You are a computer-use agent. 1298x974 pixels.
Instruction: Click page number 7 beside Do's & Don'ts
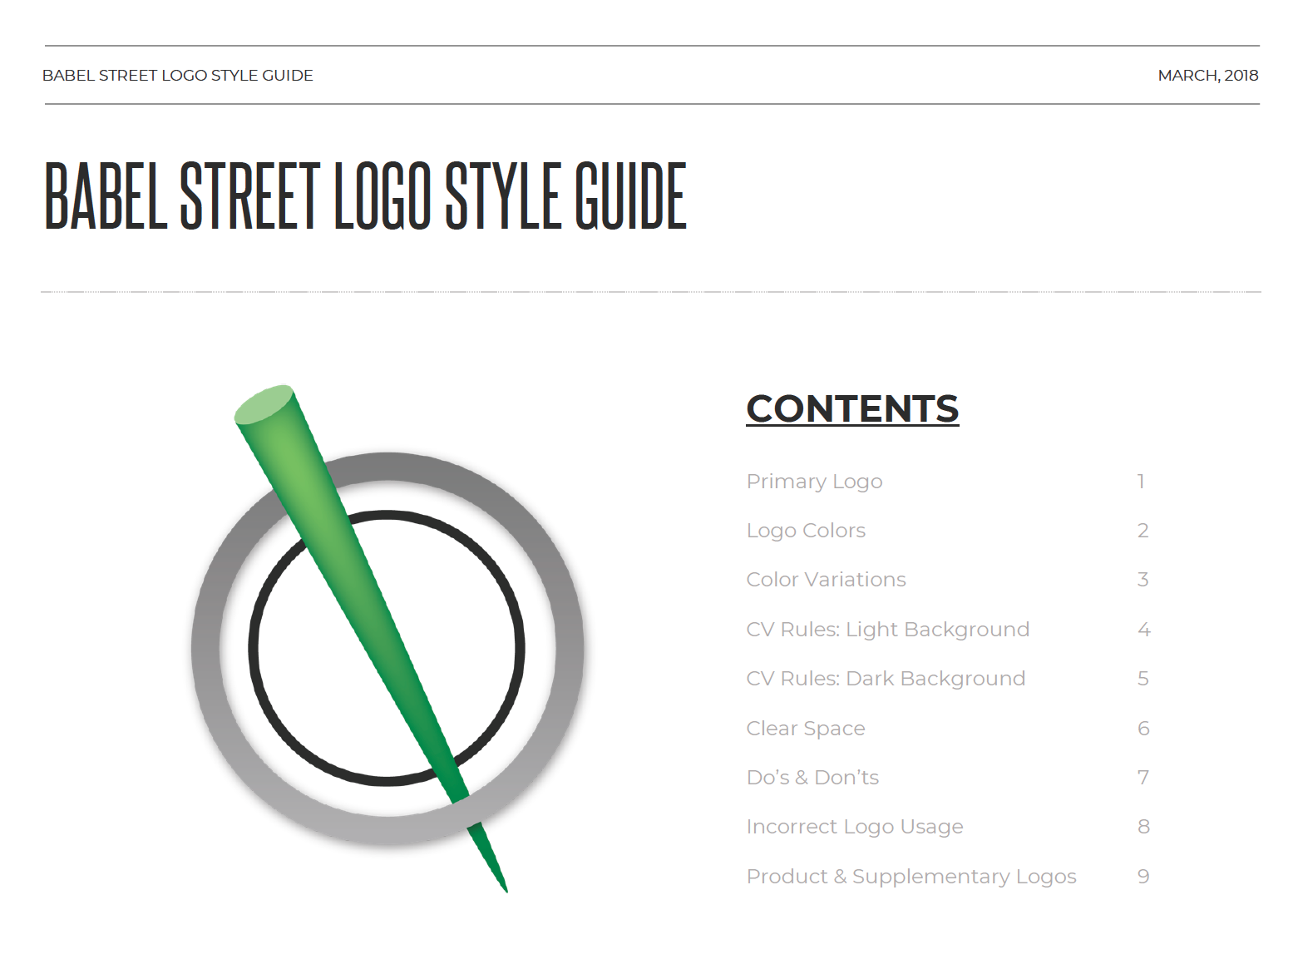[x=1143, y=778]
